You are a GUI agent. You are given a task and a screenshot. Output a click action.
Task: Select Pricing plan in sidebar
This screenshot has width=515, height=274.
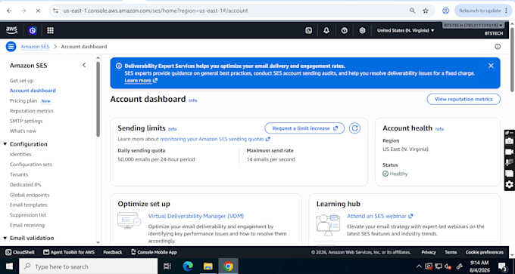(23, 101)
